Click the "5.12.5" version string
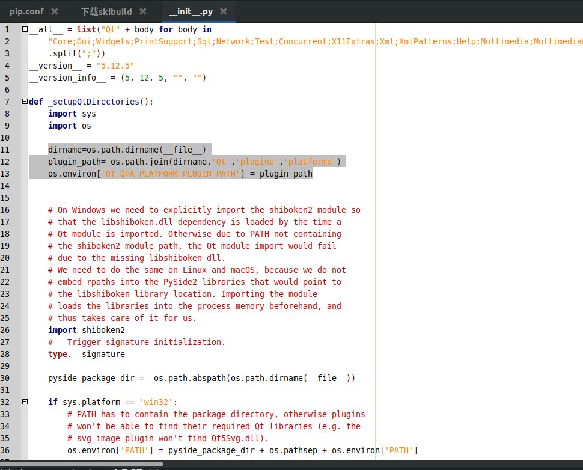 115,66
